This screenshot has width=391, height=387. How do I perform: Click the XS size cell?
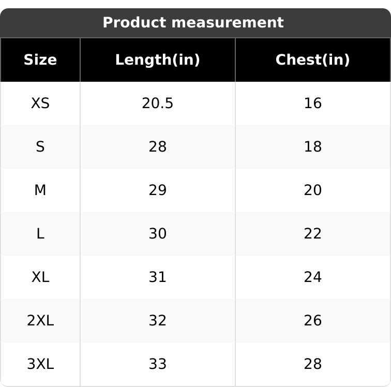coord(40,103)
